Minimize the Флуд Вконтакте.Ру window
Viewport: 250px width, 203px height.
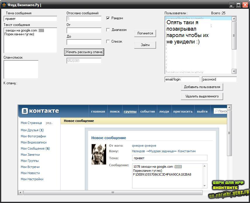[232, 5]
